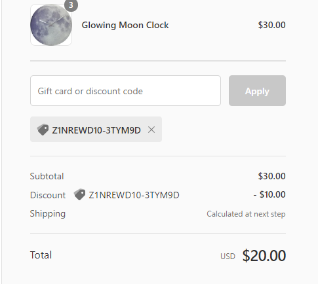Viewport: 318px width, 284px height.
Task: Click the Shipping label
Action: tap(48, 214)
